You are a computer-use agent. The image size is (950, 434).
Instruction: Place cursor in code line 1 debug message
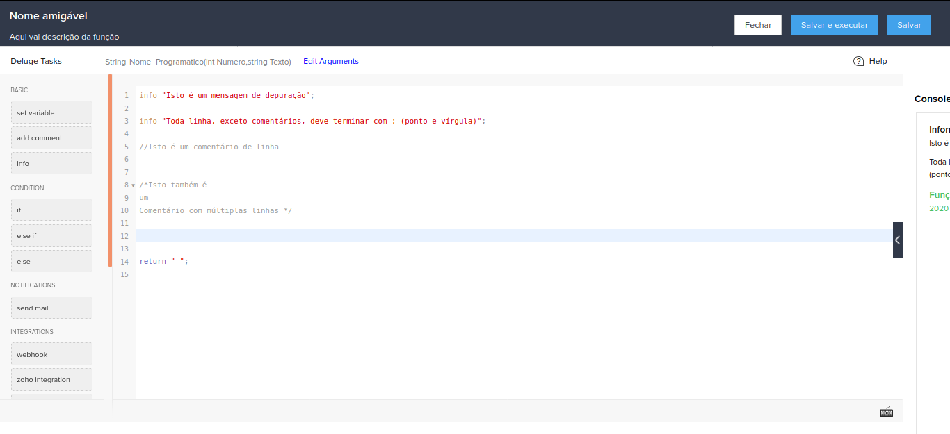coord(227,95)
